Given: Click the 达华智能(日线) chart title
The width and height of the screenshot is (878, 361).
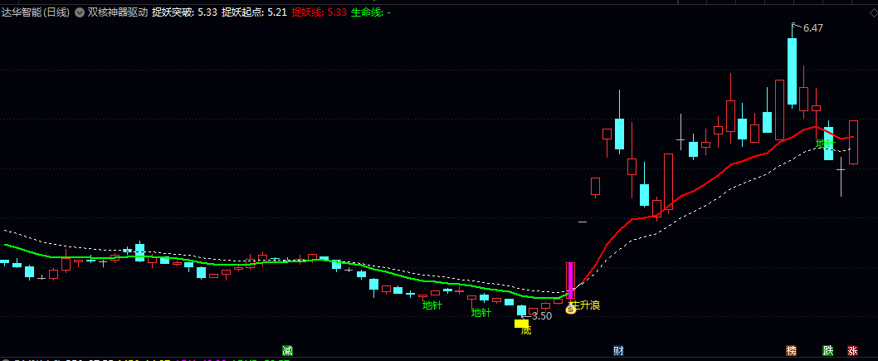Looking at the screenshot, I should [x=36, y=12].
